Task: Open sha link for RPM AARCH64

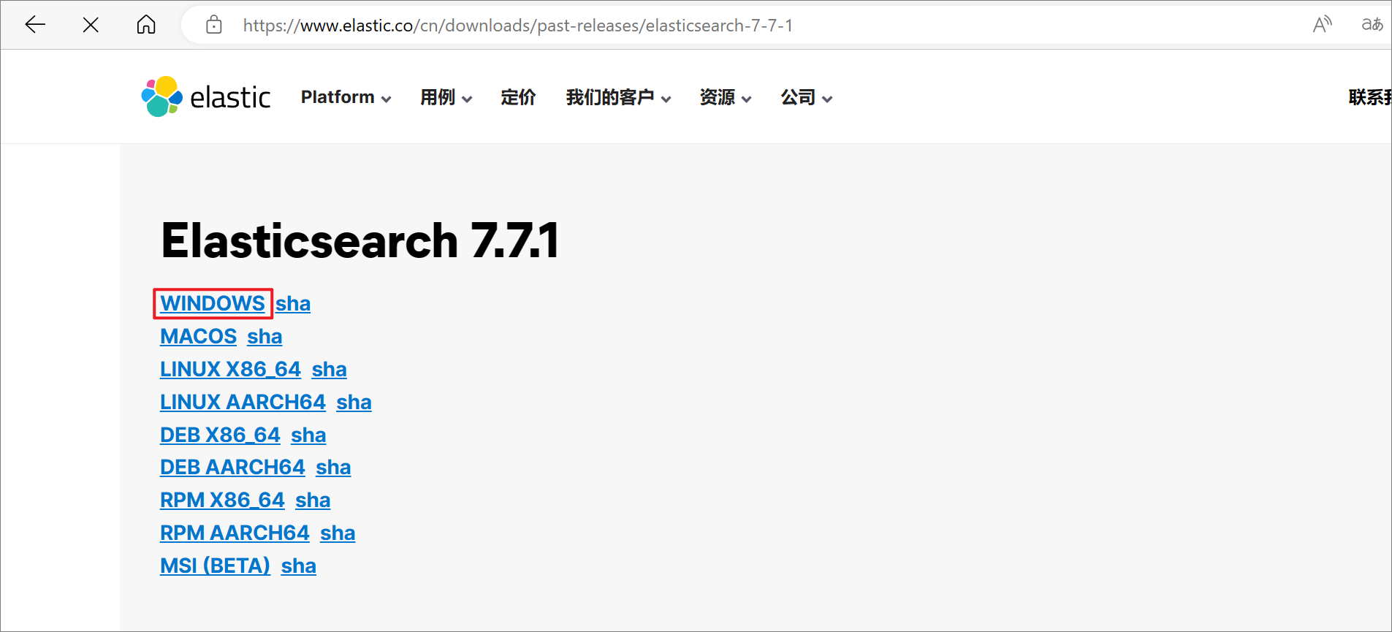Action: pyautogui.click(x=338, y=533)
